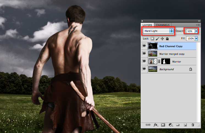The image size is (205, 133).
Task: Select the Red Channel Copy layer name
Action: coord(171,46)
